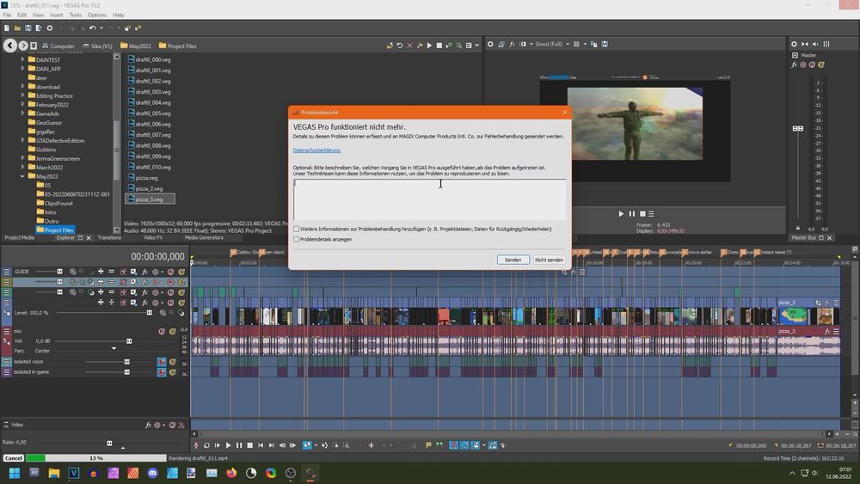Click the Explorer refresh icon
Screen dimensions: 860x484
[399, 46]
